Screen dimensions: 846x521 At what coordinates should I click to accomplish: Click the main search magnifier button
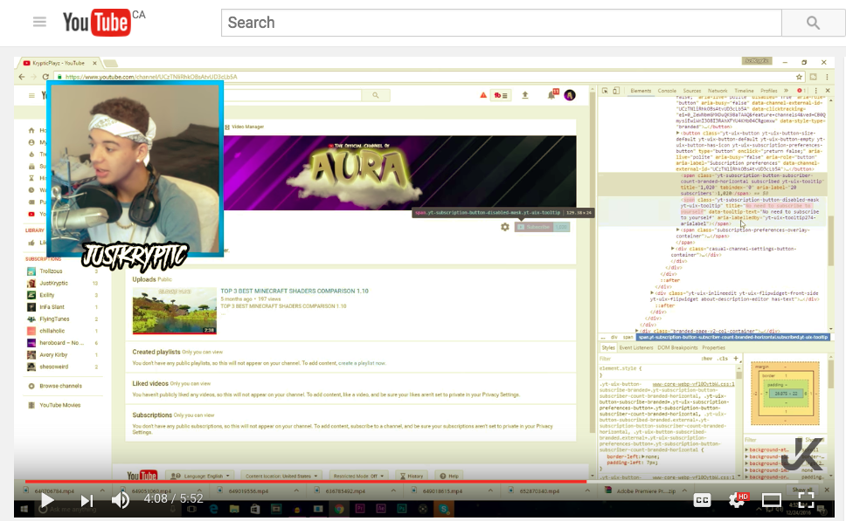pos(813,23)
